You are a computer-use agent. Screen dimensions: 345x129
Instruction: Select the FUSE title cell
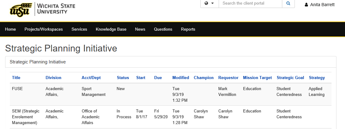(x=17, y=89)
